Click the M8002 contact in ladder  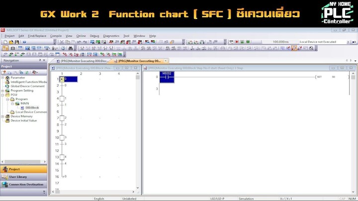[x=167, y=77]
